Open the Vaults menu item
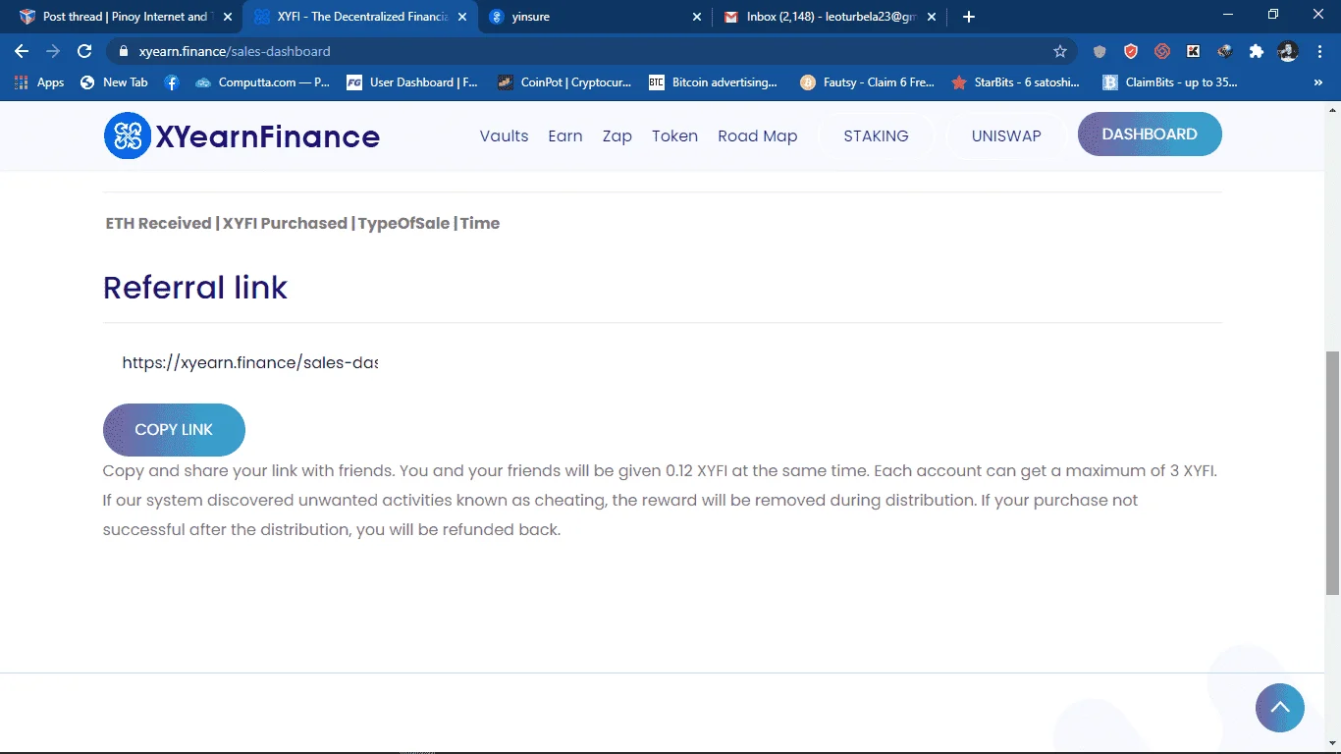 click(505, 136)
